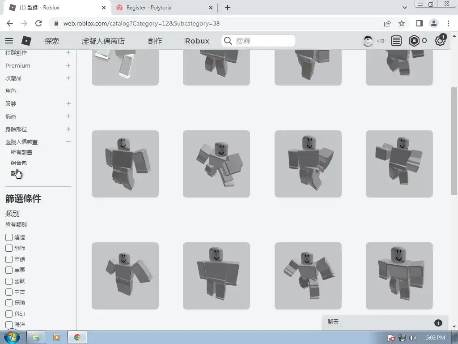Expand the Premium category
The width and height of the screenshot is (458, 344).
click(68, 65)
